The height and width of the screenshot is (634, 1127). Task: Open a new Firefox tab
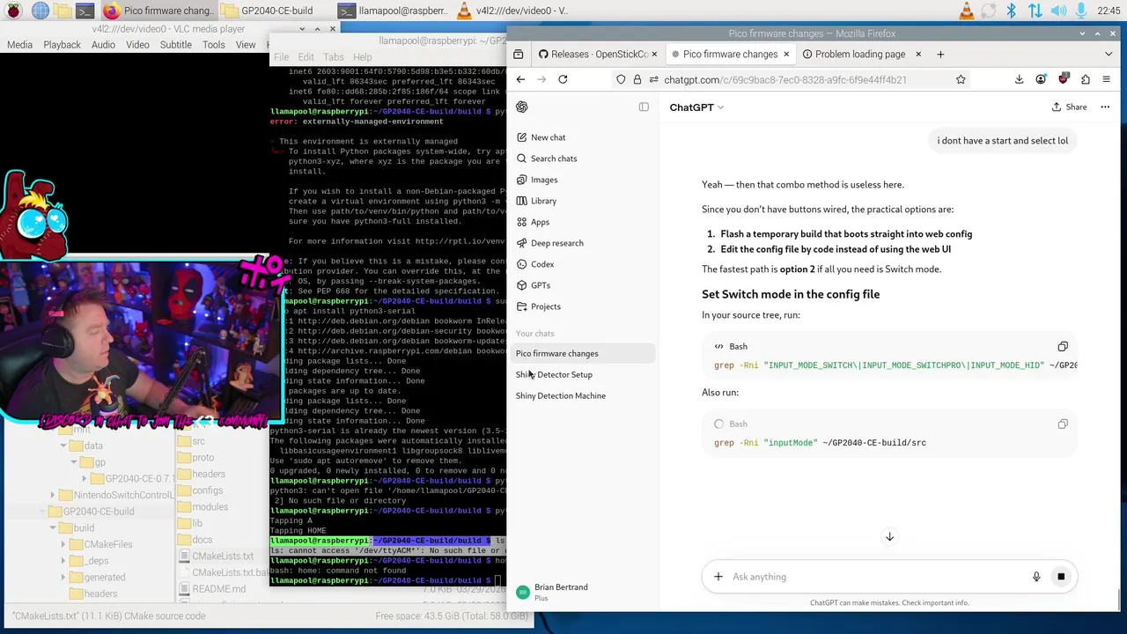940,54
